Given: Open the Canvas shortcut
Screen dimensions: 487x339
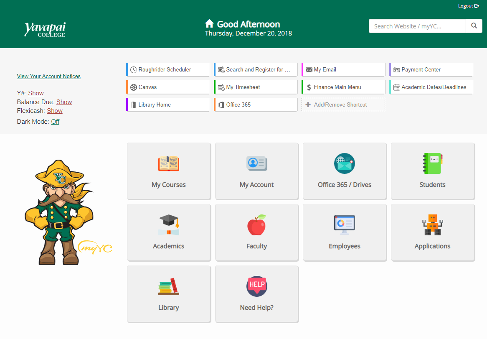Looking at the screenshot, I should click(x=168, y=87).
